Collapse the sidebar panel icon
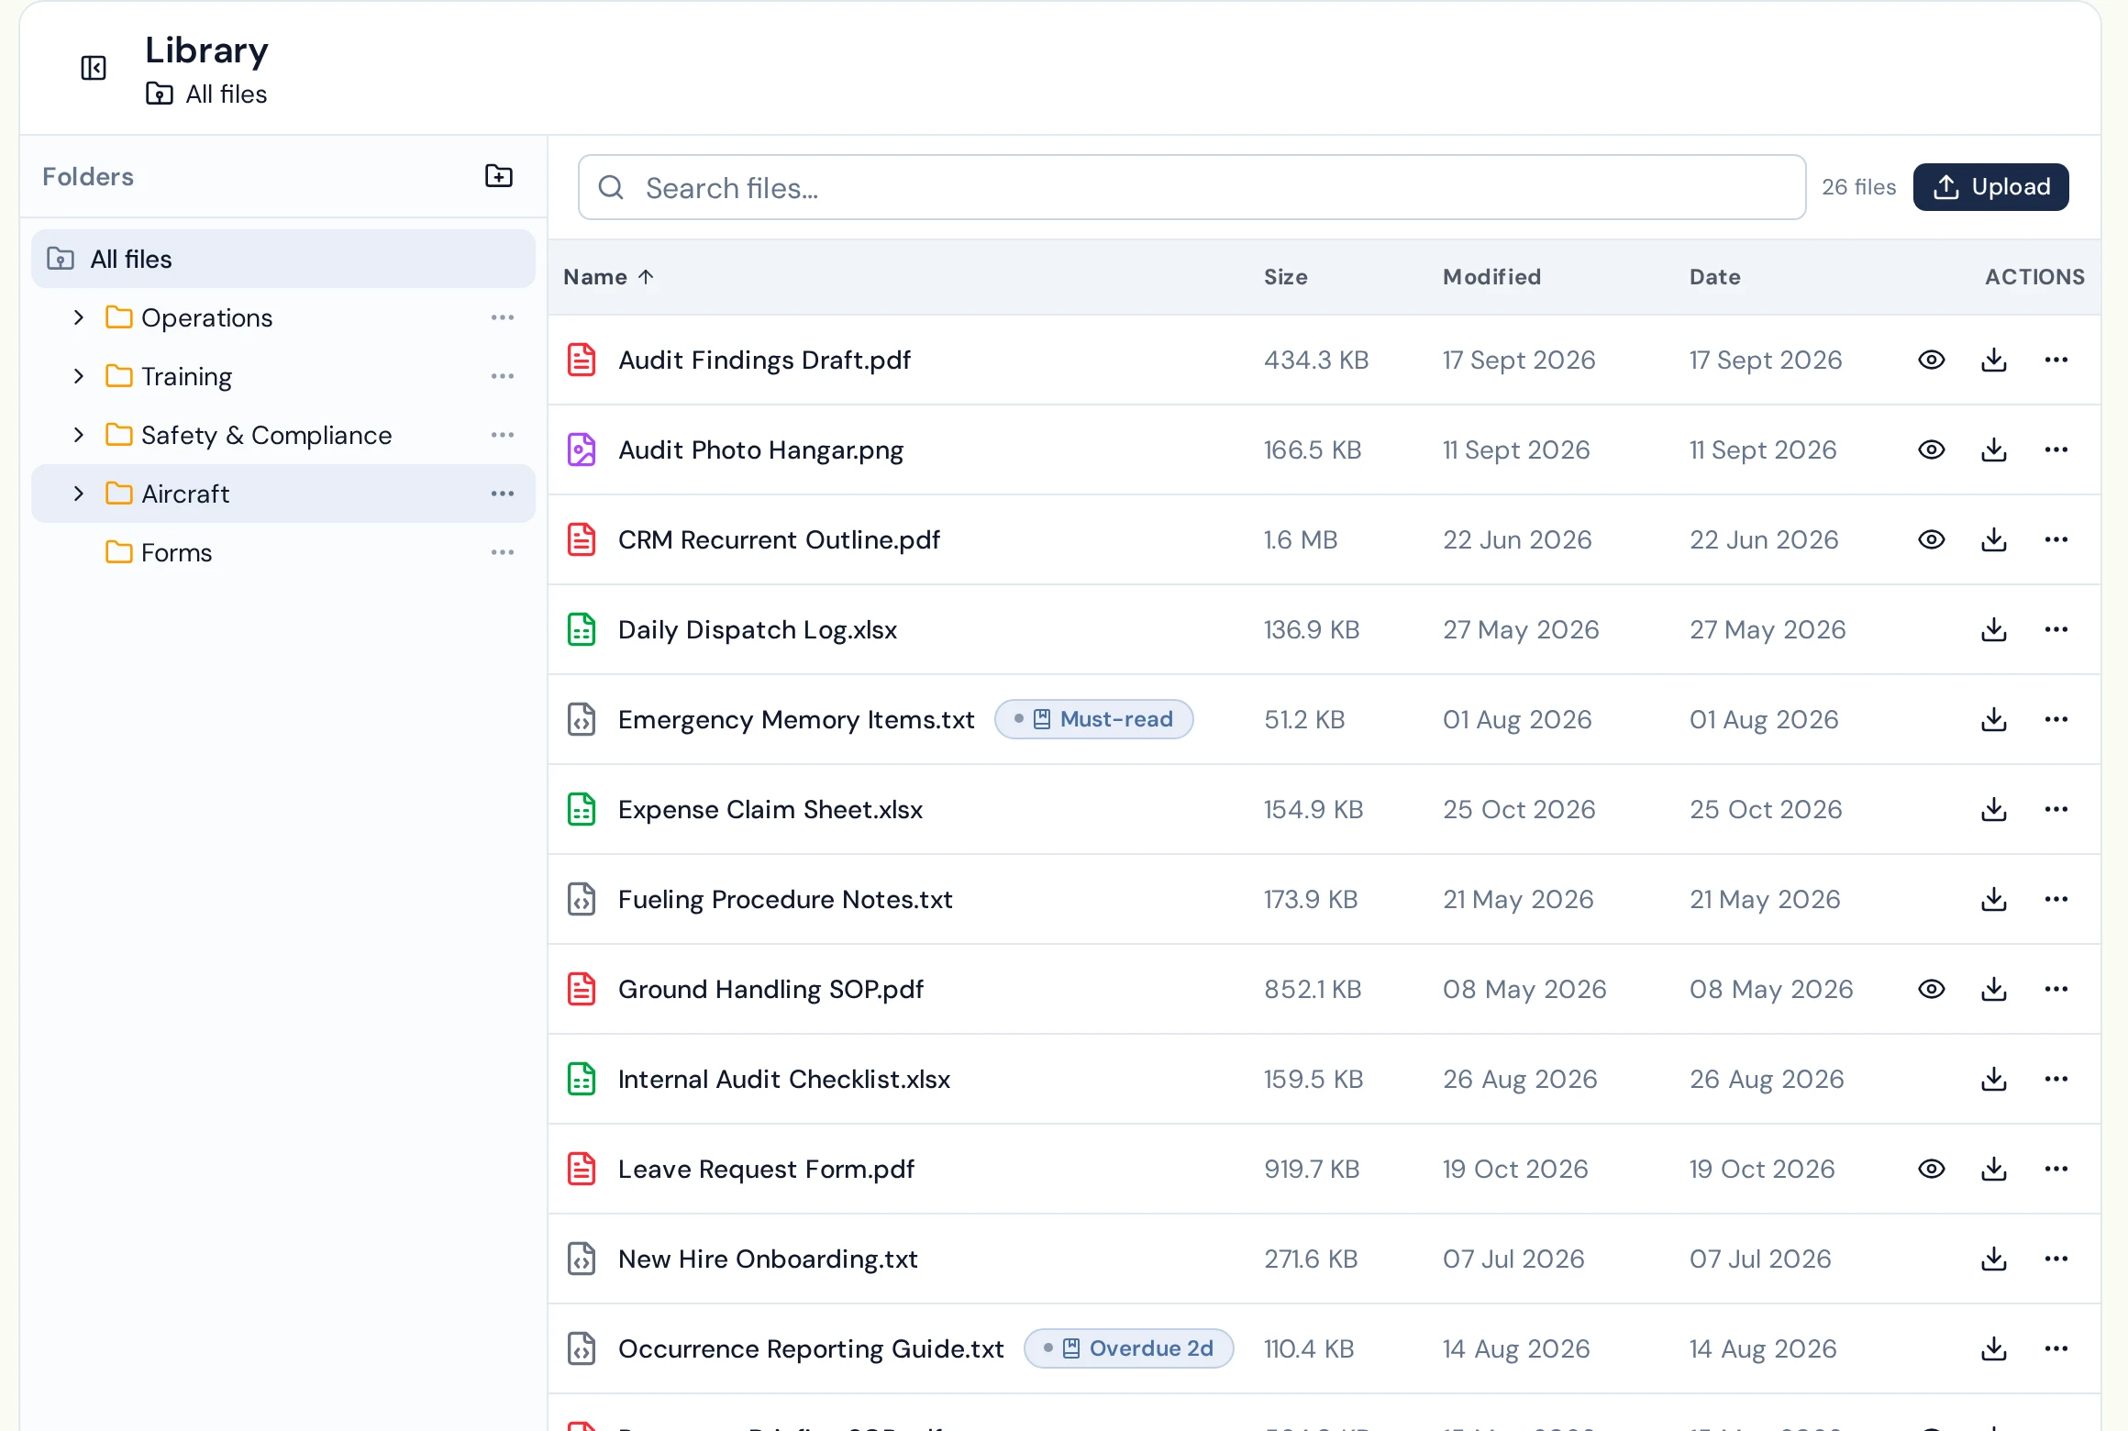 [x=94, y=68]
